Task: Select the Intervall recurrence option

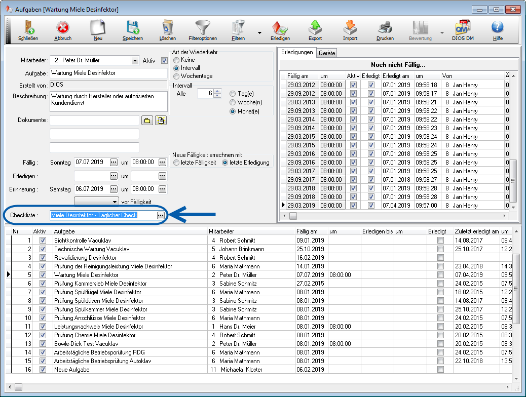Action: (x=176, y=68)
